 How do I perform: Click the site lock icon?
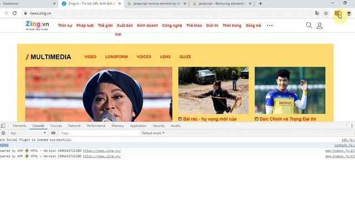tap(26, 13)
